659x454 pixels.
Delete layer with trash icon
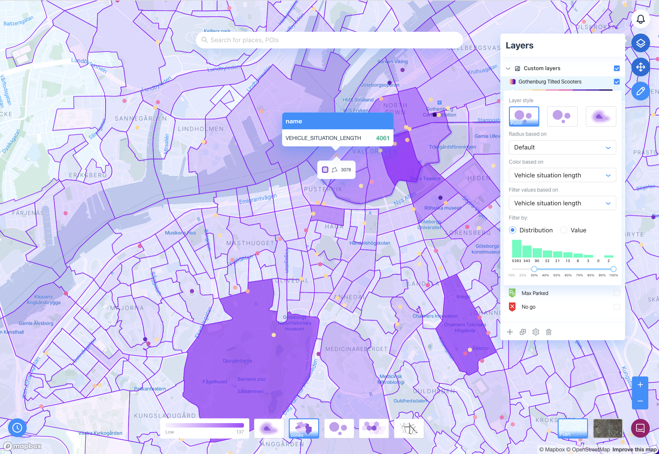click(x=548, y=332)
